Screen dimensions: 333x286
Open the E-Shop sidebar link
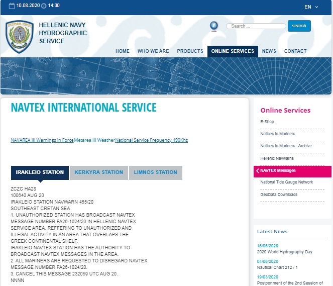pyautogui.click(x=267, y=122)
